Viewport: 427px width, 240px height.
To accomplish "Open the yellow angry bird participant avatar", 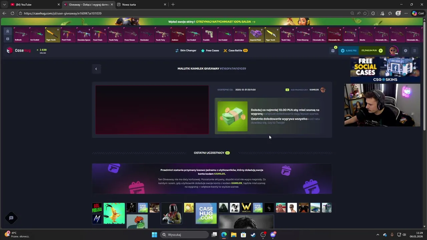I will tap(114, 213).
